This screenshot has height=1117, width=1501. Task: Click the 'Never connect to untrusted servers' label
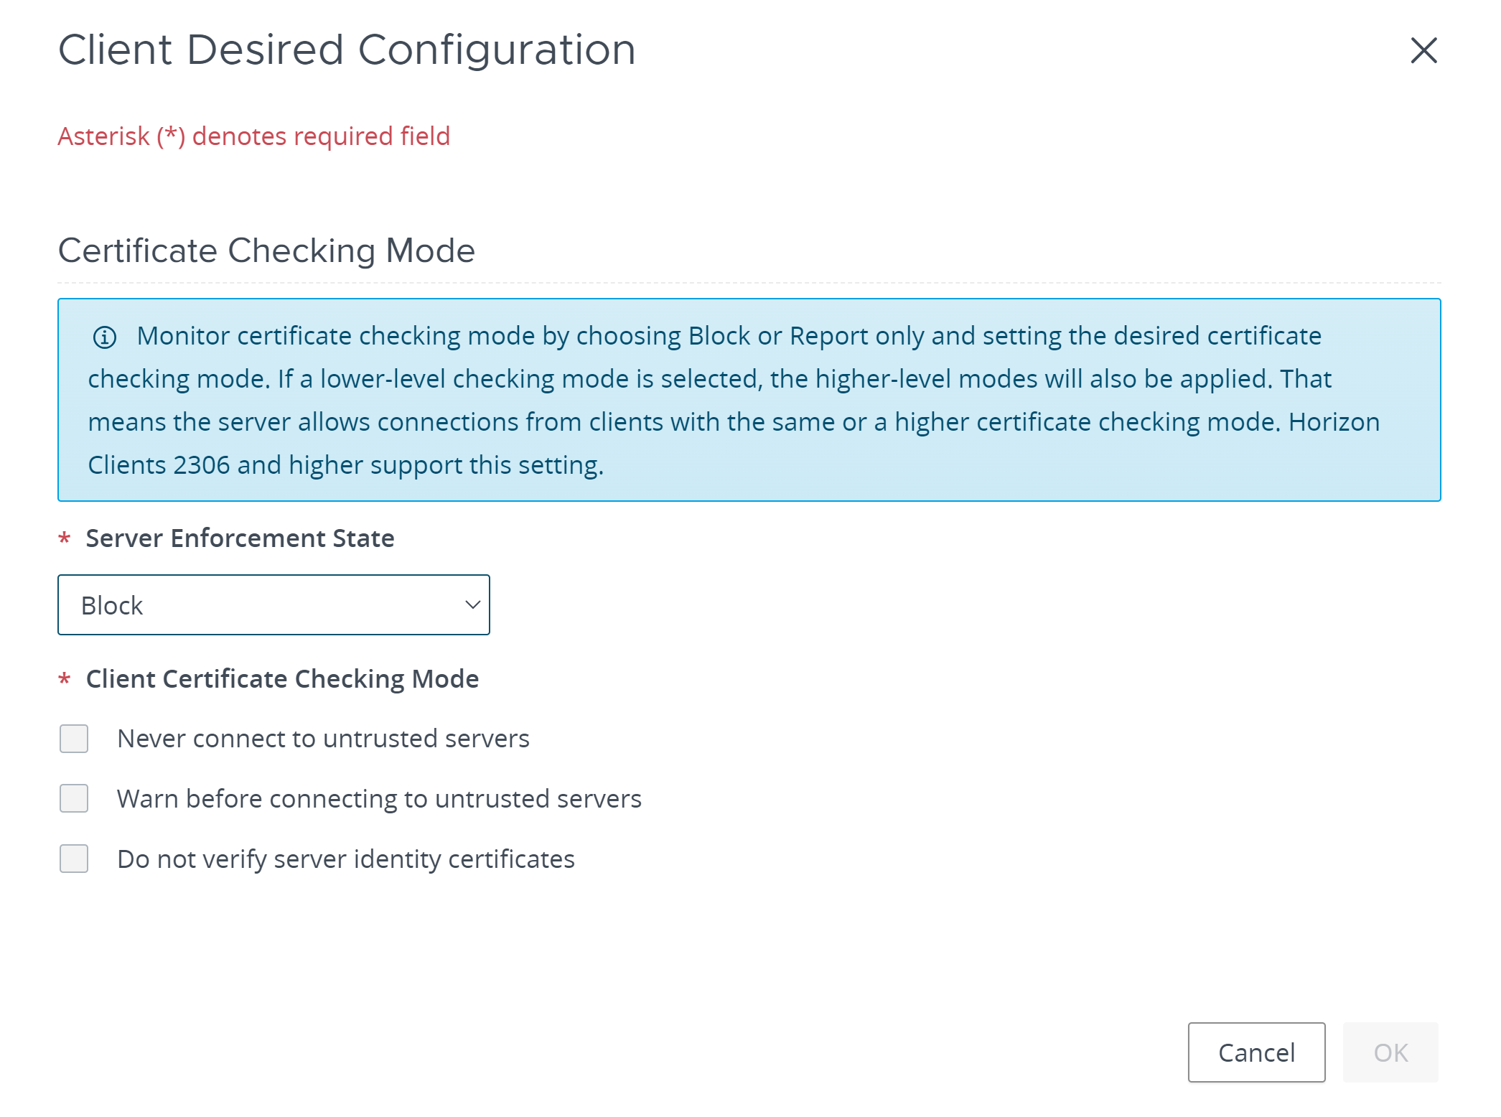point(323,739)
